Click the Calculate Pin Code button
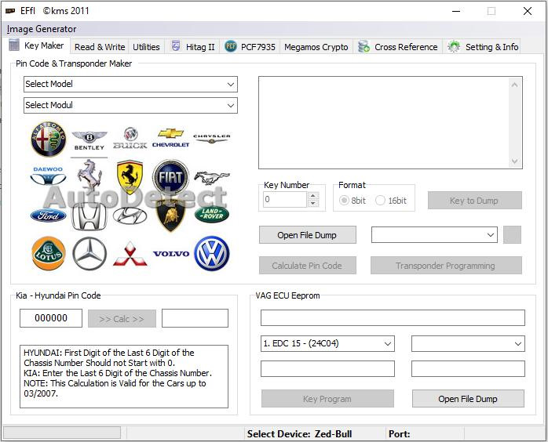 (308, 266)
